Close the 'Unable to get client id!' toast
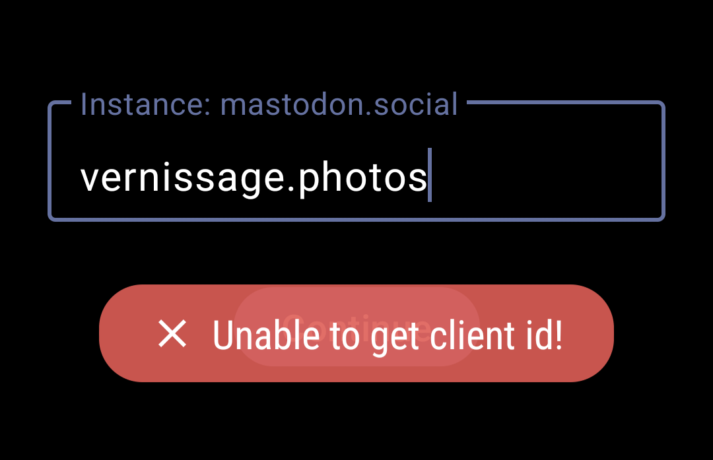Image resolution: width=713 pixels, height=460 pixels. [x=172, y=334]
